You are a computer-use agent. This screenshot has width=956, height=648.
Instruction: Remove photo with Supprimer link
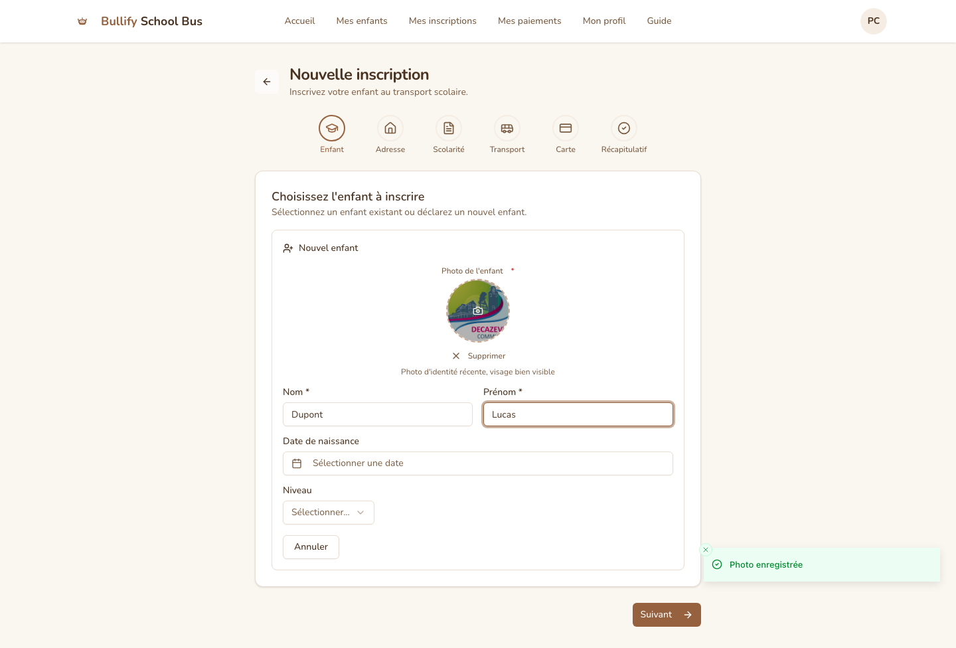pyautogui.click(x=479, y=356)
